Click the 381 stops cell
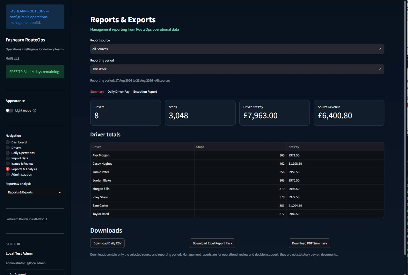 [241, 206]
